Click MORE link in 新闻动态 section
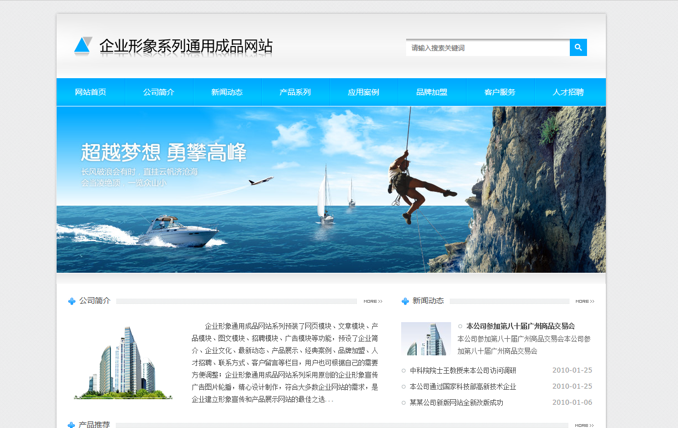The height and width of the screenshot is (428, 678). (585, 302)
